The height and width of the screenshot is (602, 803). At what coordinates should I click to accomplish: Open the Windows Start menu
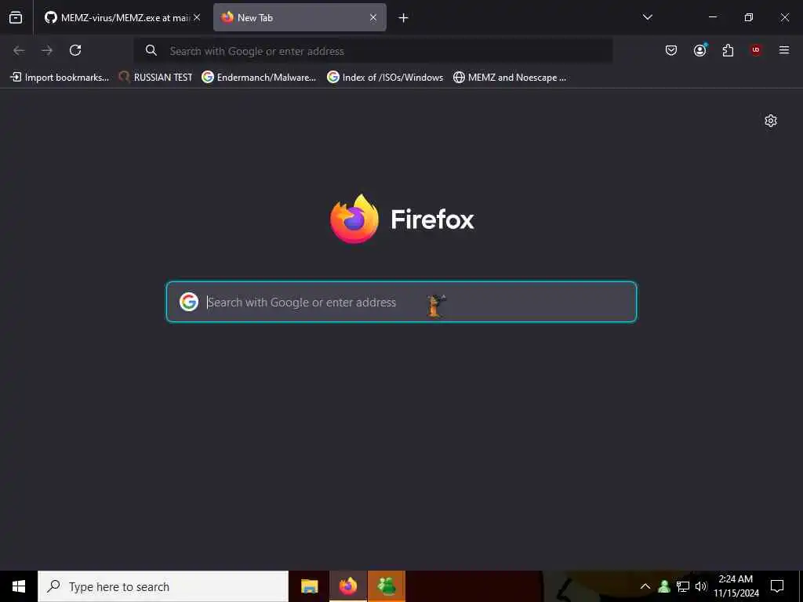19,586
